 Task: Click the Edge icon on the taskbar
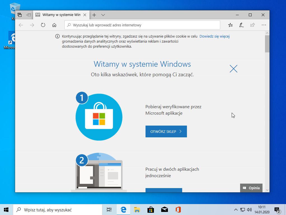point(123,210)
